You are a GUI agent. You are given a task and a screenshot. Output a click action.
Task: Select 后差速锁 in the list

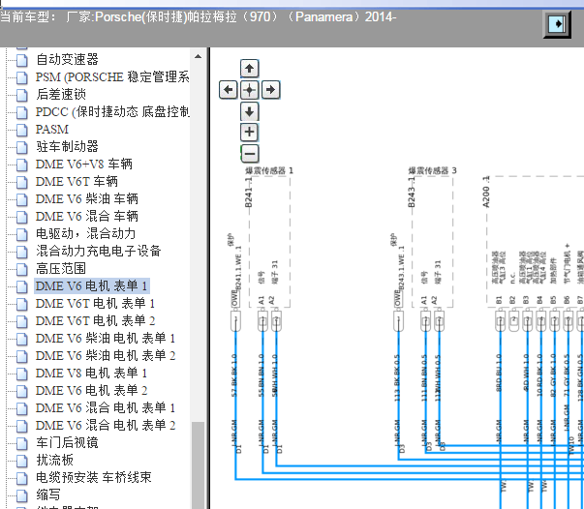click(x=61, y=94)
